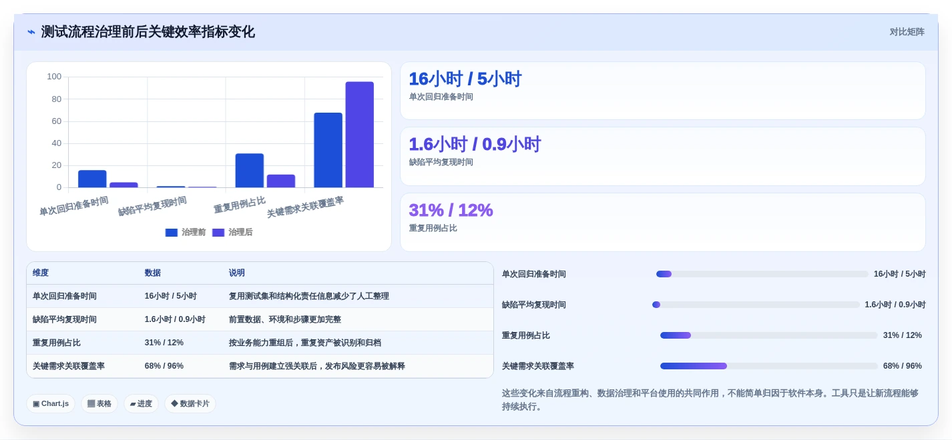Click the lightning icon beside the title
Viewport: 952px width, 440px height.
click(x=31, y=32)
